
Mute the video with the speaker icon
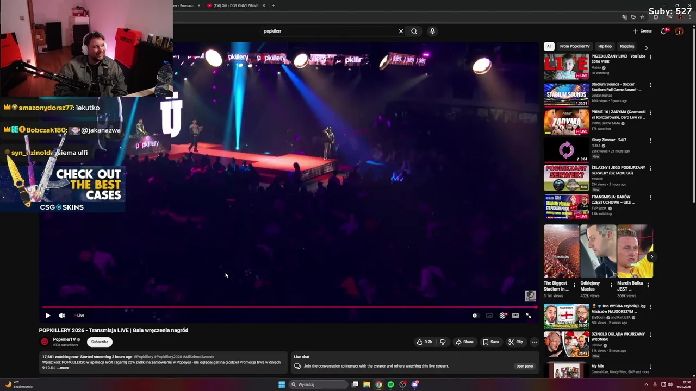click(62, 316)
